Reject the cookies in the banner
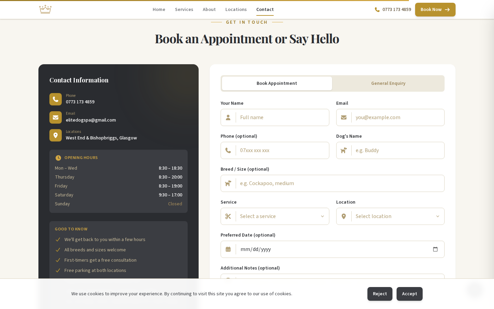The image size is (494, 309). (380, 294)
